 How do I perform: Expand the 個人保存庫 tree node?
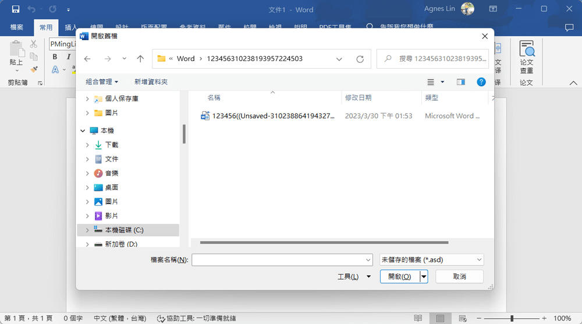click(x=87, y=99)
